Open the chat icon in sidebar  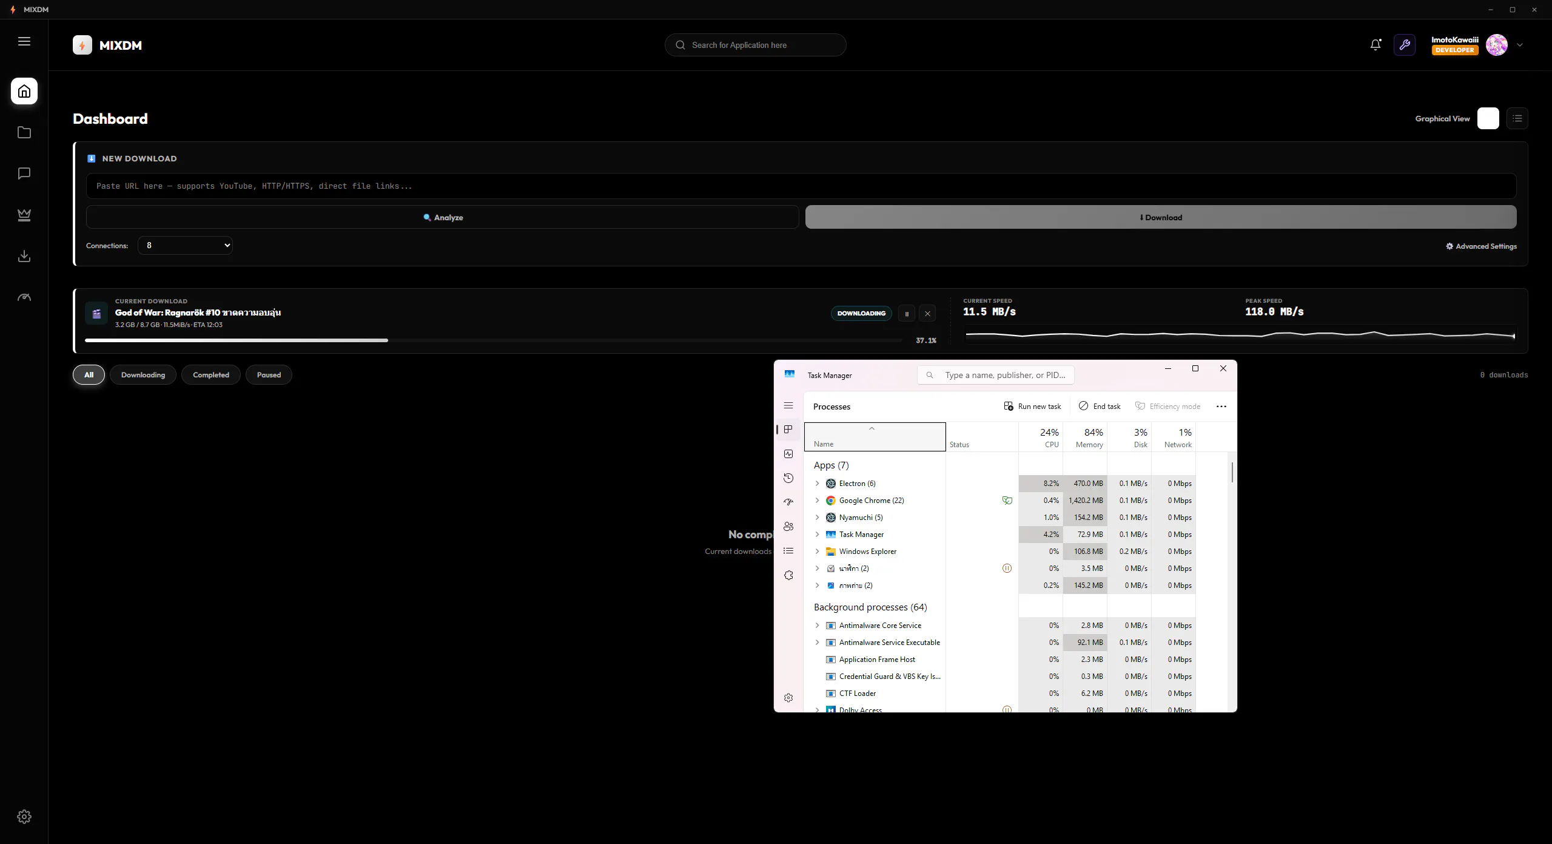click(x=24, y=174)
